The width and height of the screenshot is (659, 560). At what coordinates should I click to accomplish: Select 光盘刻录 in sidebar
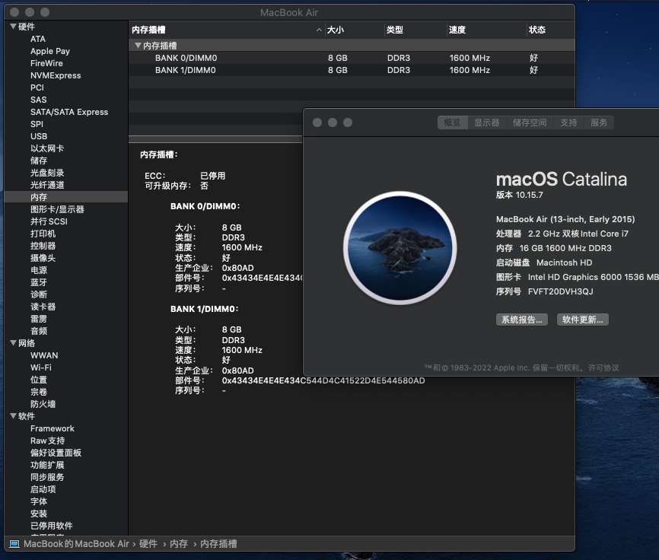click(47, 173)
